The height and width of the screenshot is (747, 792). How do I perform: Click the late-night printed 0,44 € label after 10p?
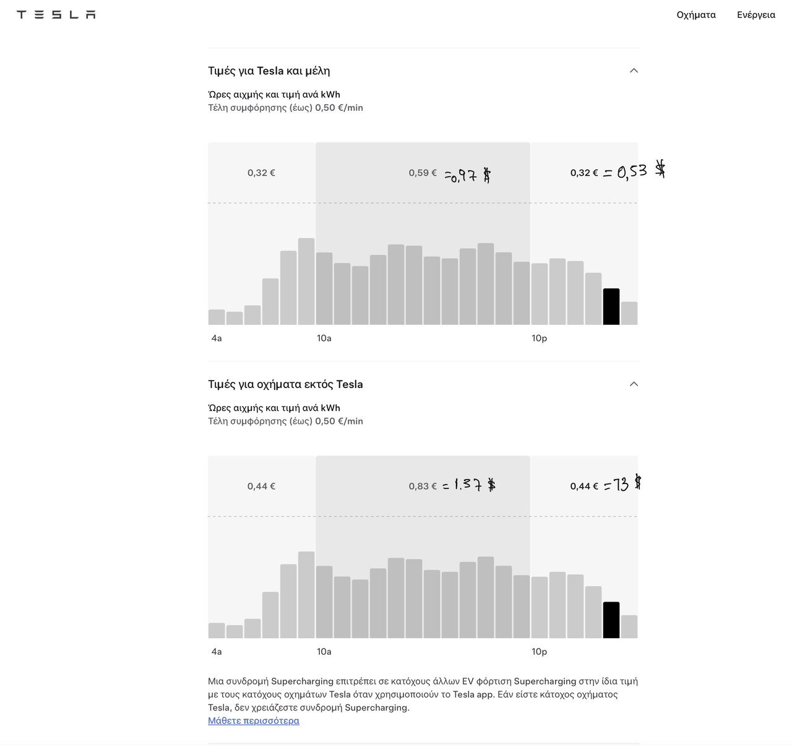(x=584, y=486)
